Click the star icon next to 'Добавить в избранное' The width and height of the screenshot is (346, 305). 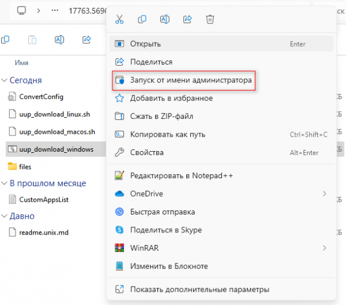(x=119, y=98)
